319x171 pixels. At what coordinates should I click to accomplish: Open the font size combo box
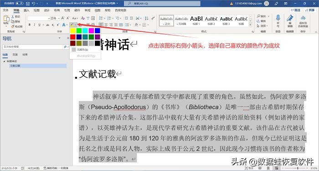[55, 18]
